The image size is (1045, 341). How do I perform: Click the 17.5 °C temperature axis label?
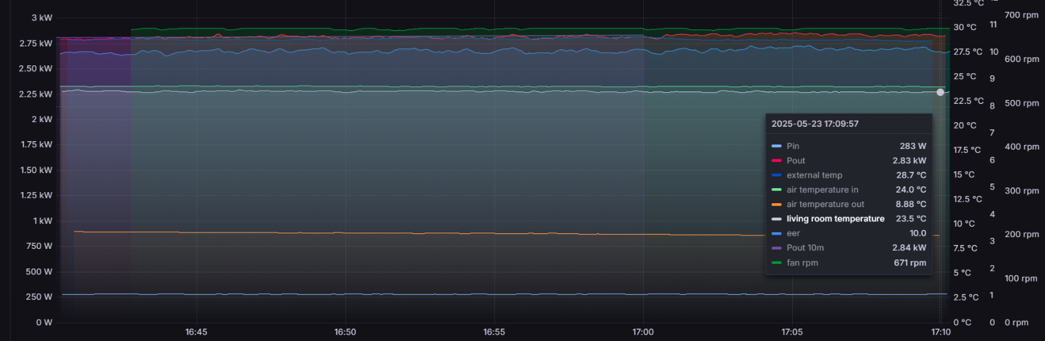point(967,150)
